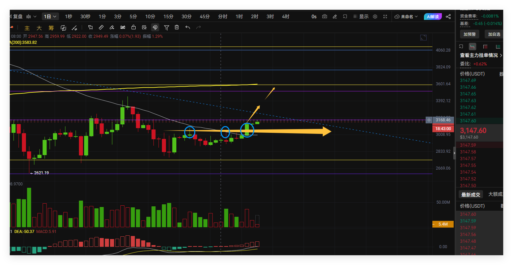Show sell orders only in order book
Viewport: 513px width, 265px height.
(x=485, y=47)
